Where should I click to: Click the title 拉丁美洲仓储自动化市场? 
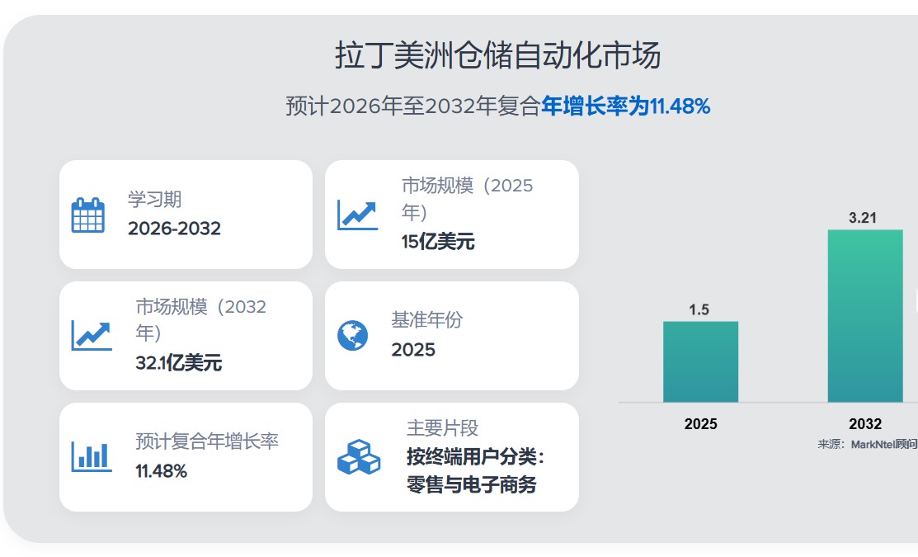pyautogui.click(x=498, y=55)
